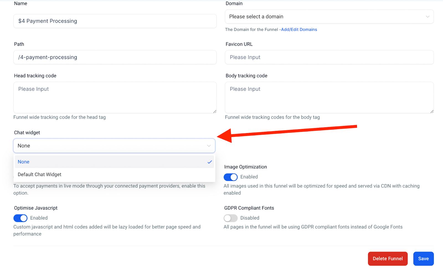Disable the Image Optimization toggle
Viewport: 443px width, 268px height.
(231, 177)
